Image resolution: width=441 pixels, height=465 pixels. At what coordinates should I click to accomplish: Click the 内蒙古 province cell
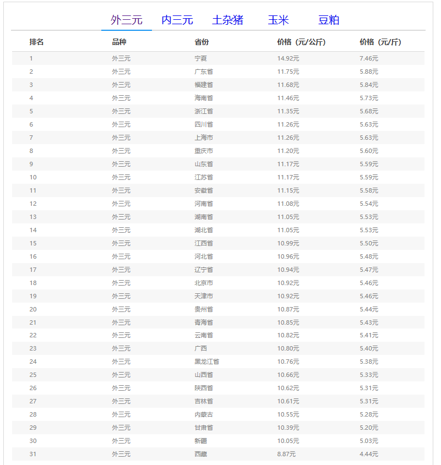(x=203, y=414)
